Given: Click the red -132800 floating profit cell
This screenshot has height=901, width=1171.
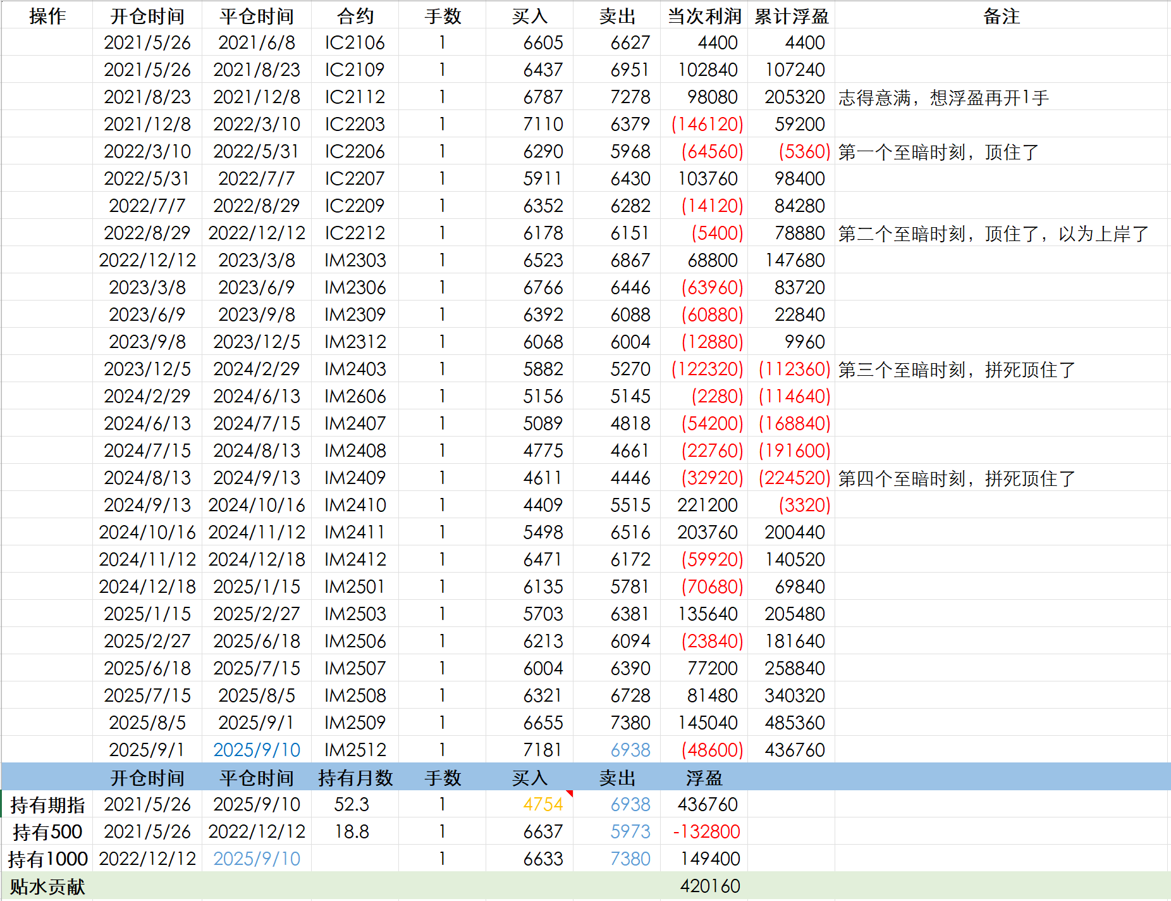Looking at the screenshot, I should (x=706, y=832).
